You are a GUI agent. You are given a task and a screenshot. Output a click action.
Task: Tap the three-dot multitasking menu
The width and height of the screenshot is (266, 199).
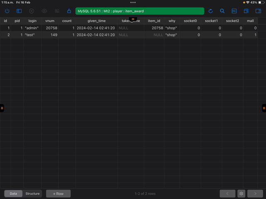click(x=133, y=2)
